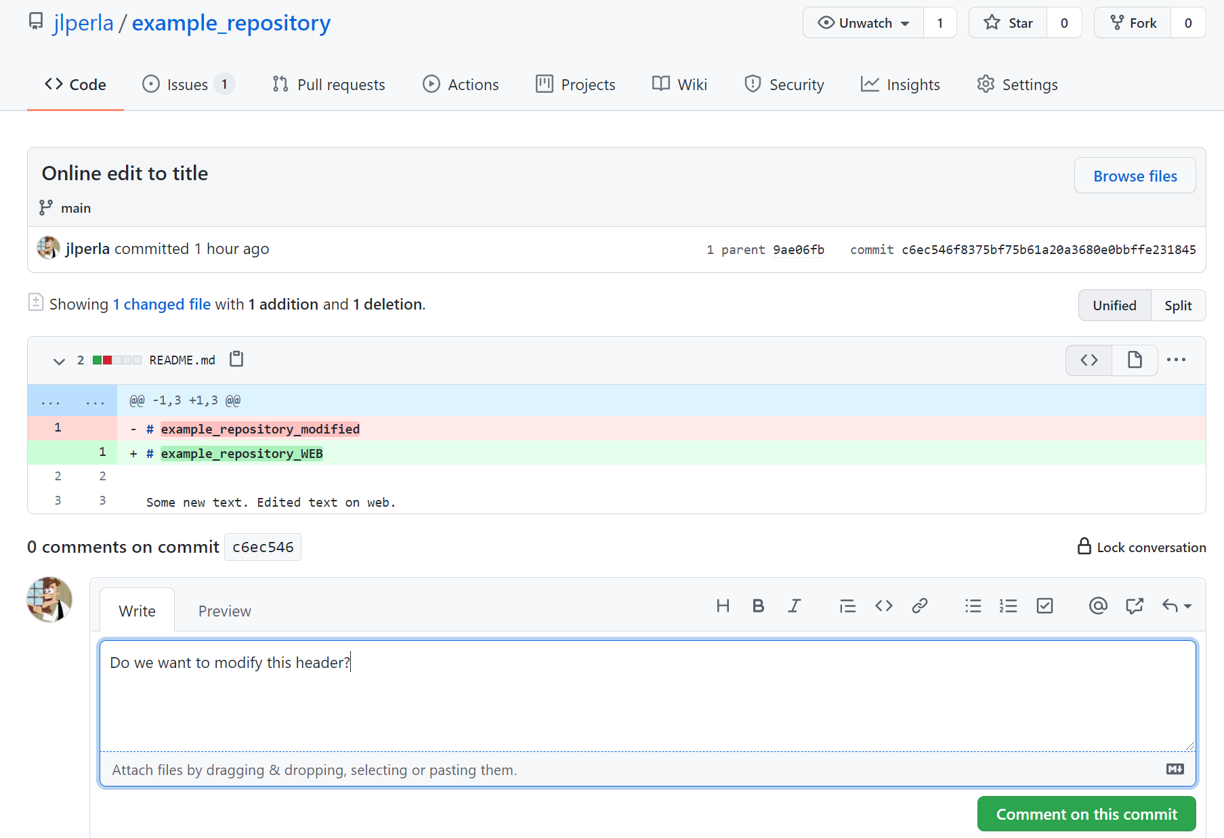Click inside the comment text area
The width and height of the screenshot is (1224, 838).
pyautogui.click(x=647, y=696)
